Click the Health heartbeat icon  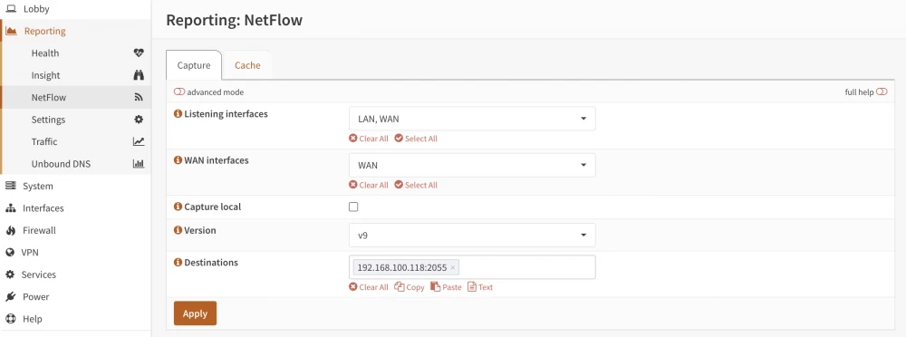[x=138, y=53]
